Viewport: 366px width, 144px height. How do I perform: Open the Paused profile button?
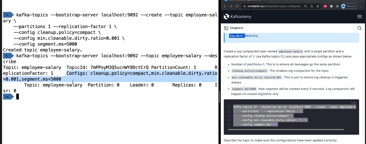(x=349, y=6)
